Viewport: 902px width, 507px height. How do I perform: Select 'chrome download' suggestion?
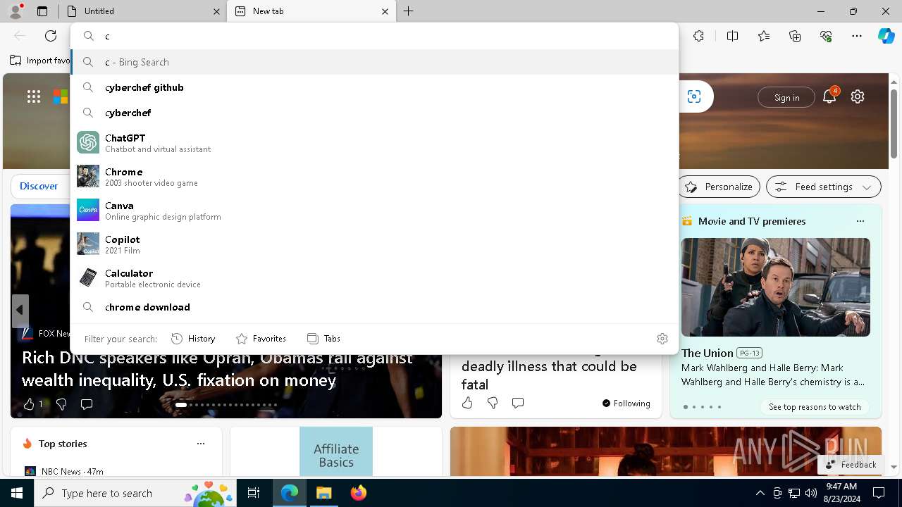click(x=375, y=307)
